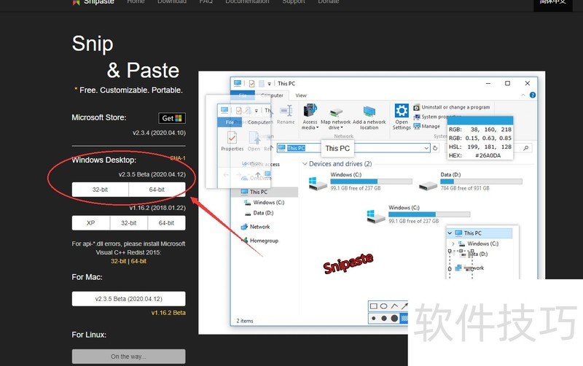Click the blue help question mark icon
Screen dimensions: 583x366
coord(533,96)
